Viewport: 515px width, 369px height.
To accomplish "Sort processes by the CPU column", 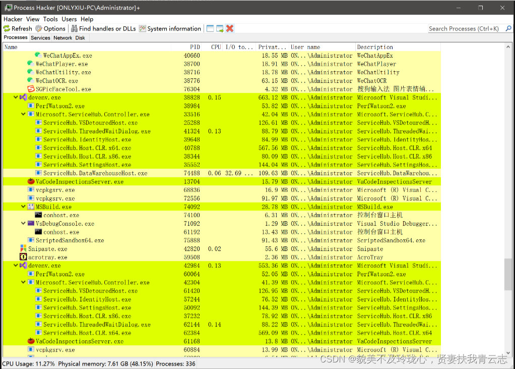I will click(216, 46).
